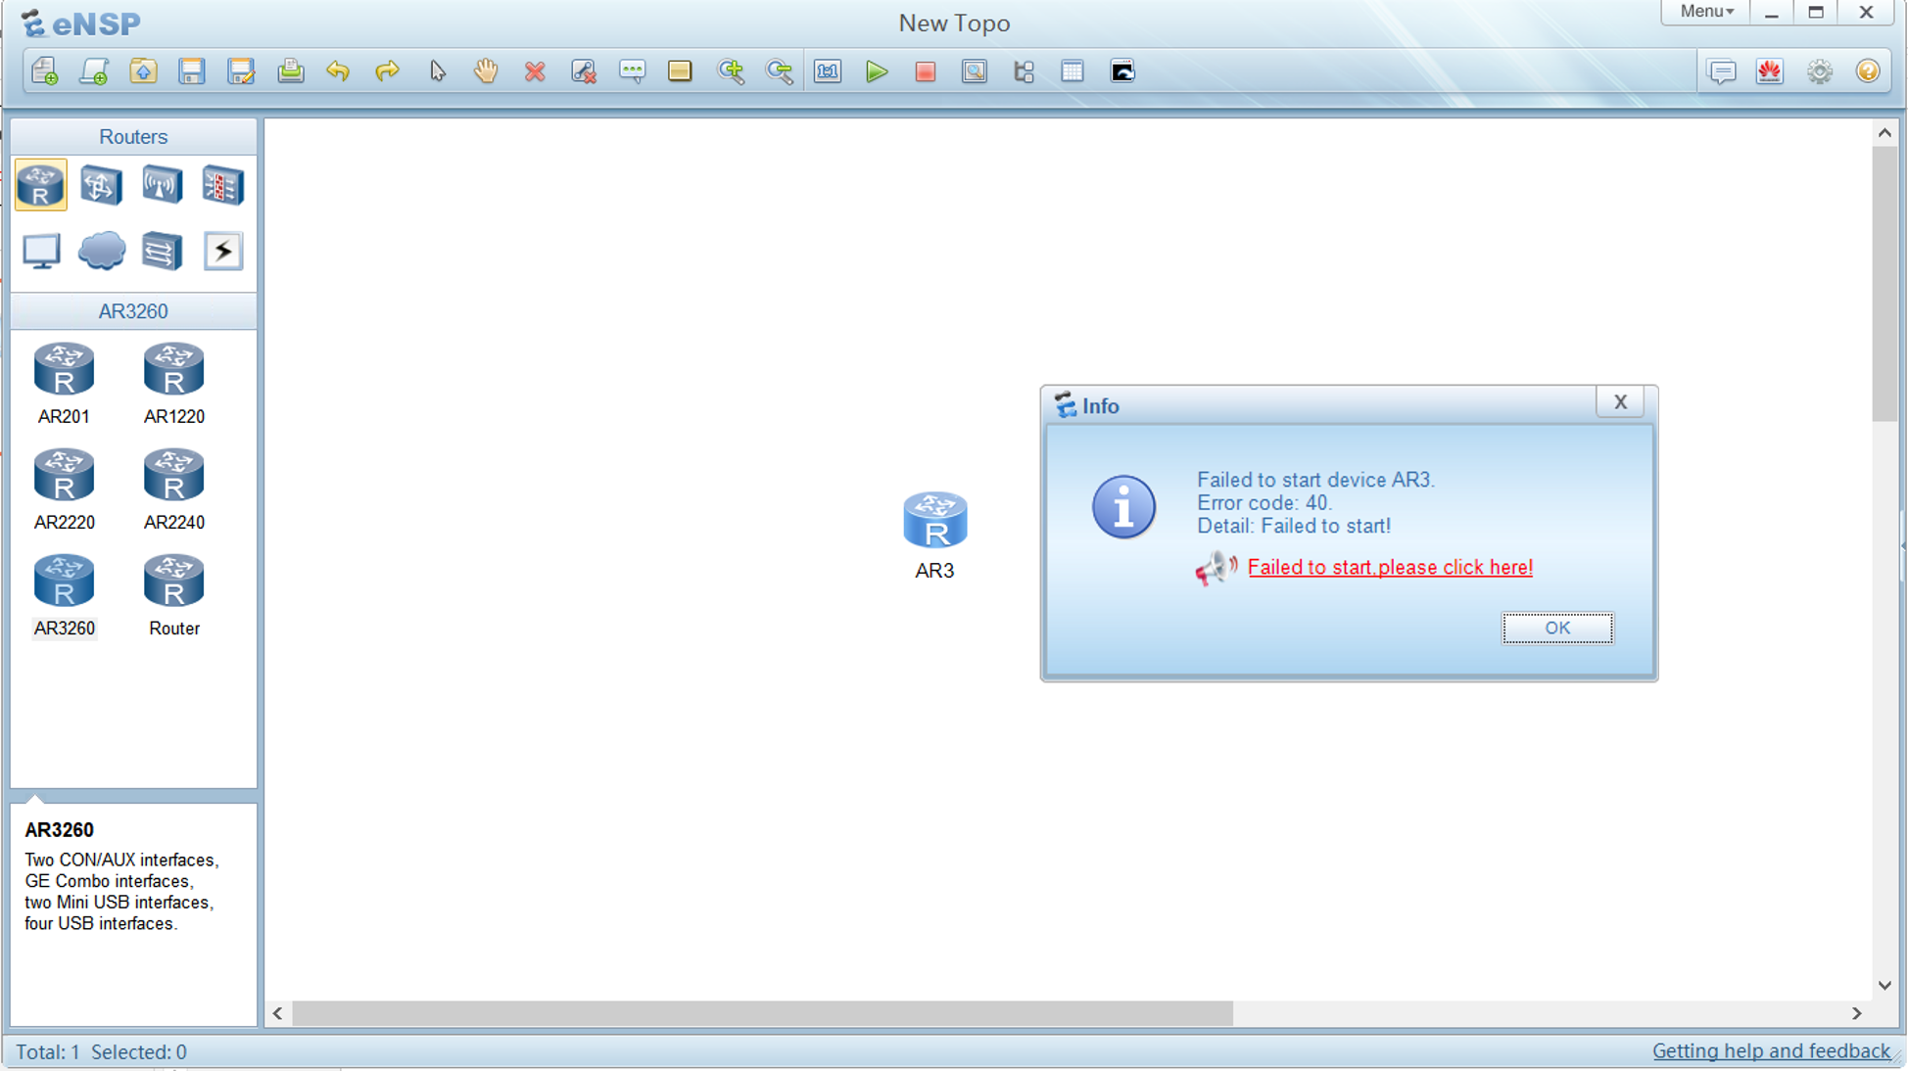Maximize the eNSP window
Viewport: 1908px width, 1071px height.
(1816, 12)
